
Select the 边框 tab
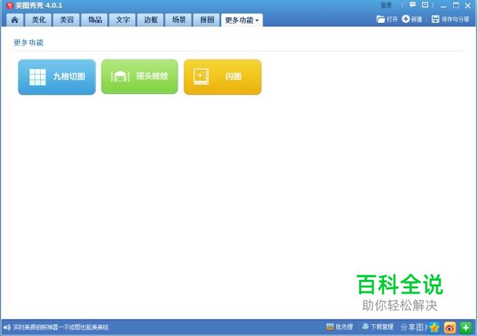point(151,20)
